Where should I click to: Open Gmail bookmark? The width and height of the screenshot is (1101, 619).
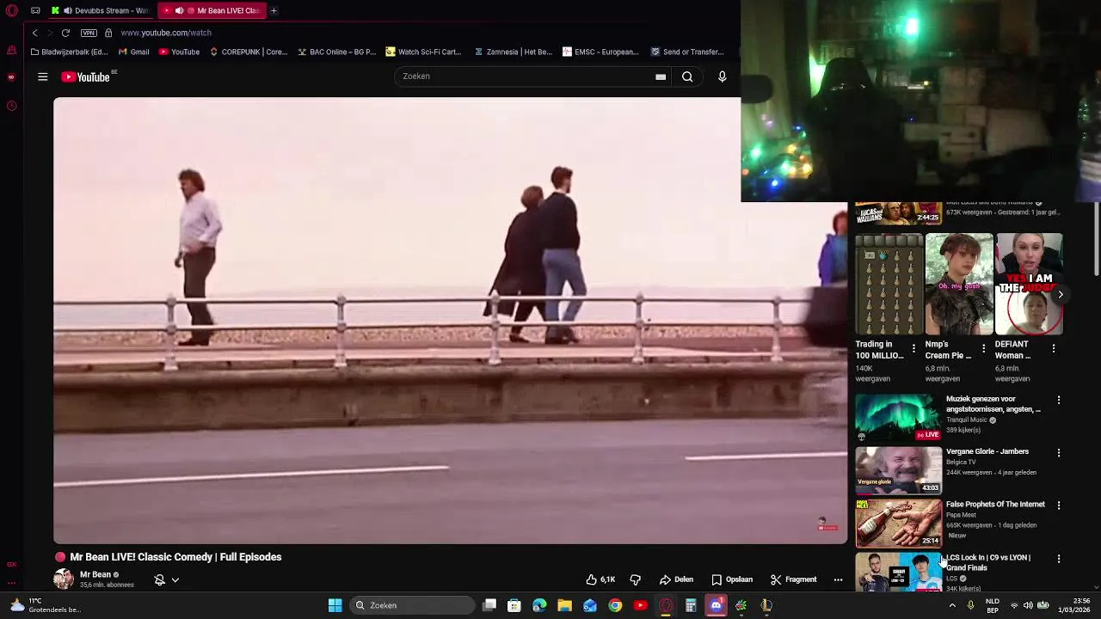tap(133, 52)
